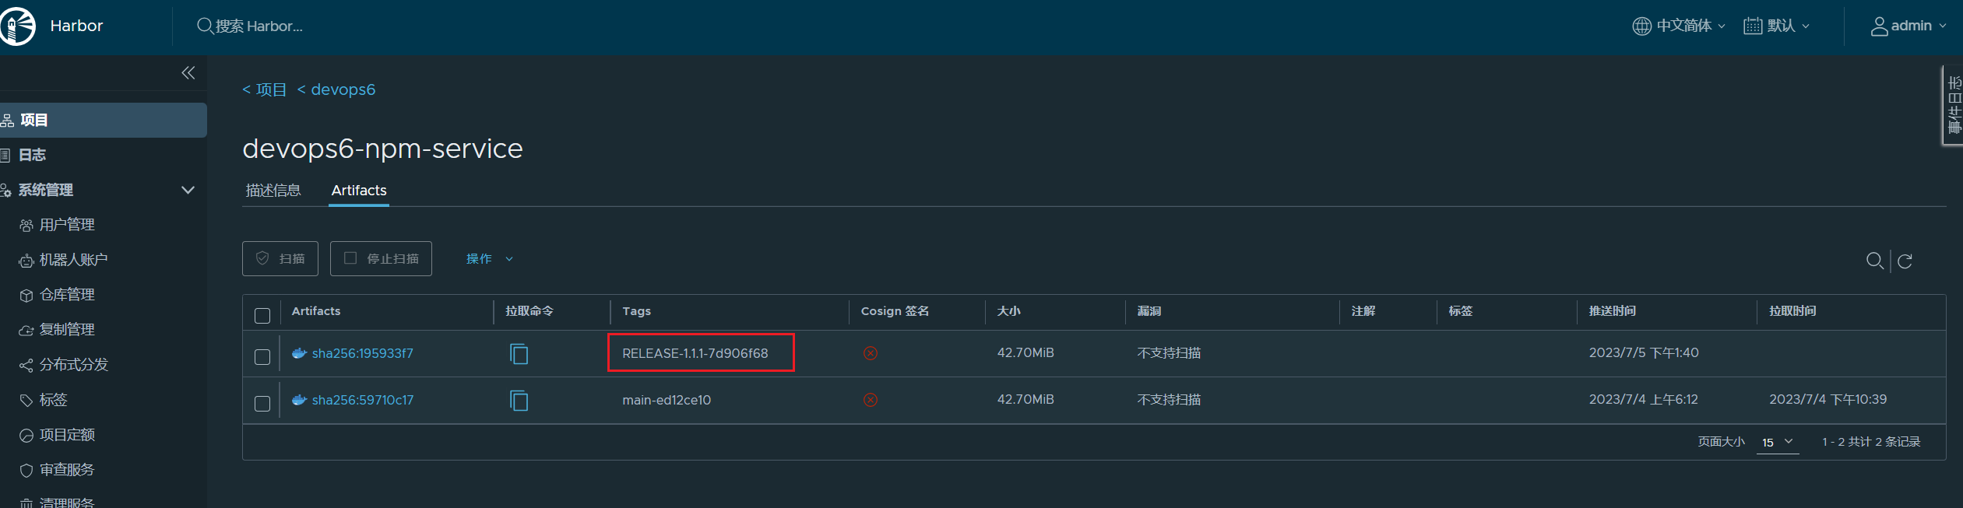Open the event log side panel tab
This screenshot has width=1963, height=508.
click(x=1954, y=105)
